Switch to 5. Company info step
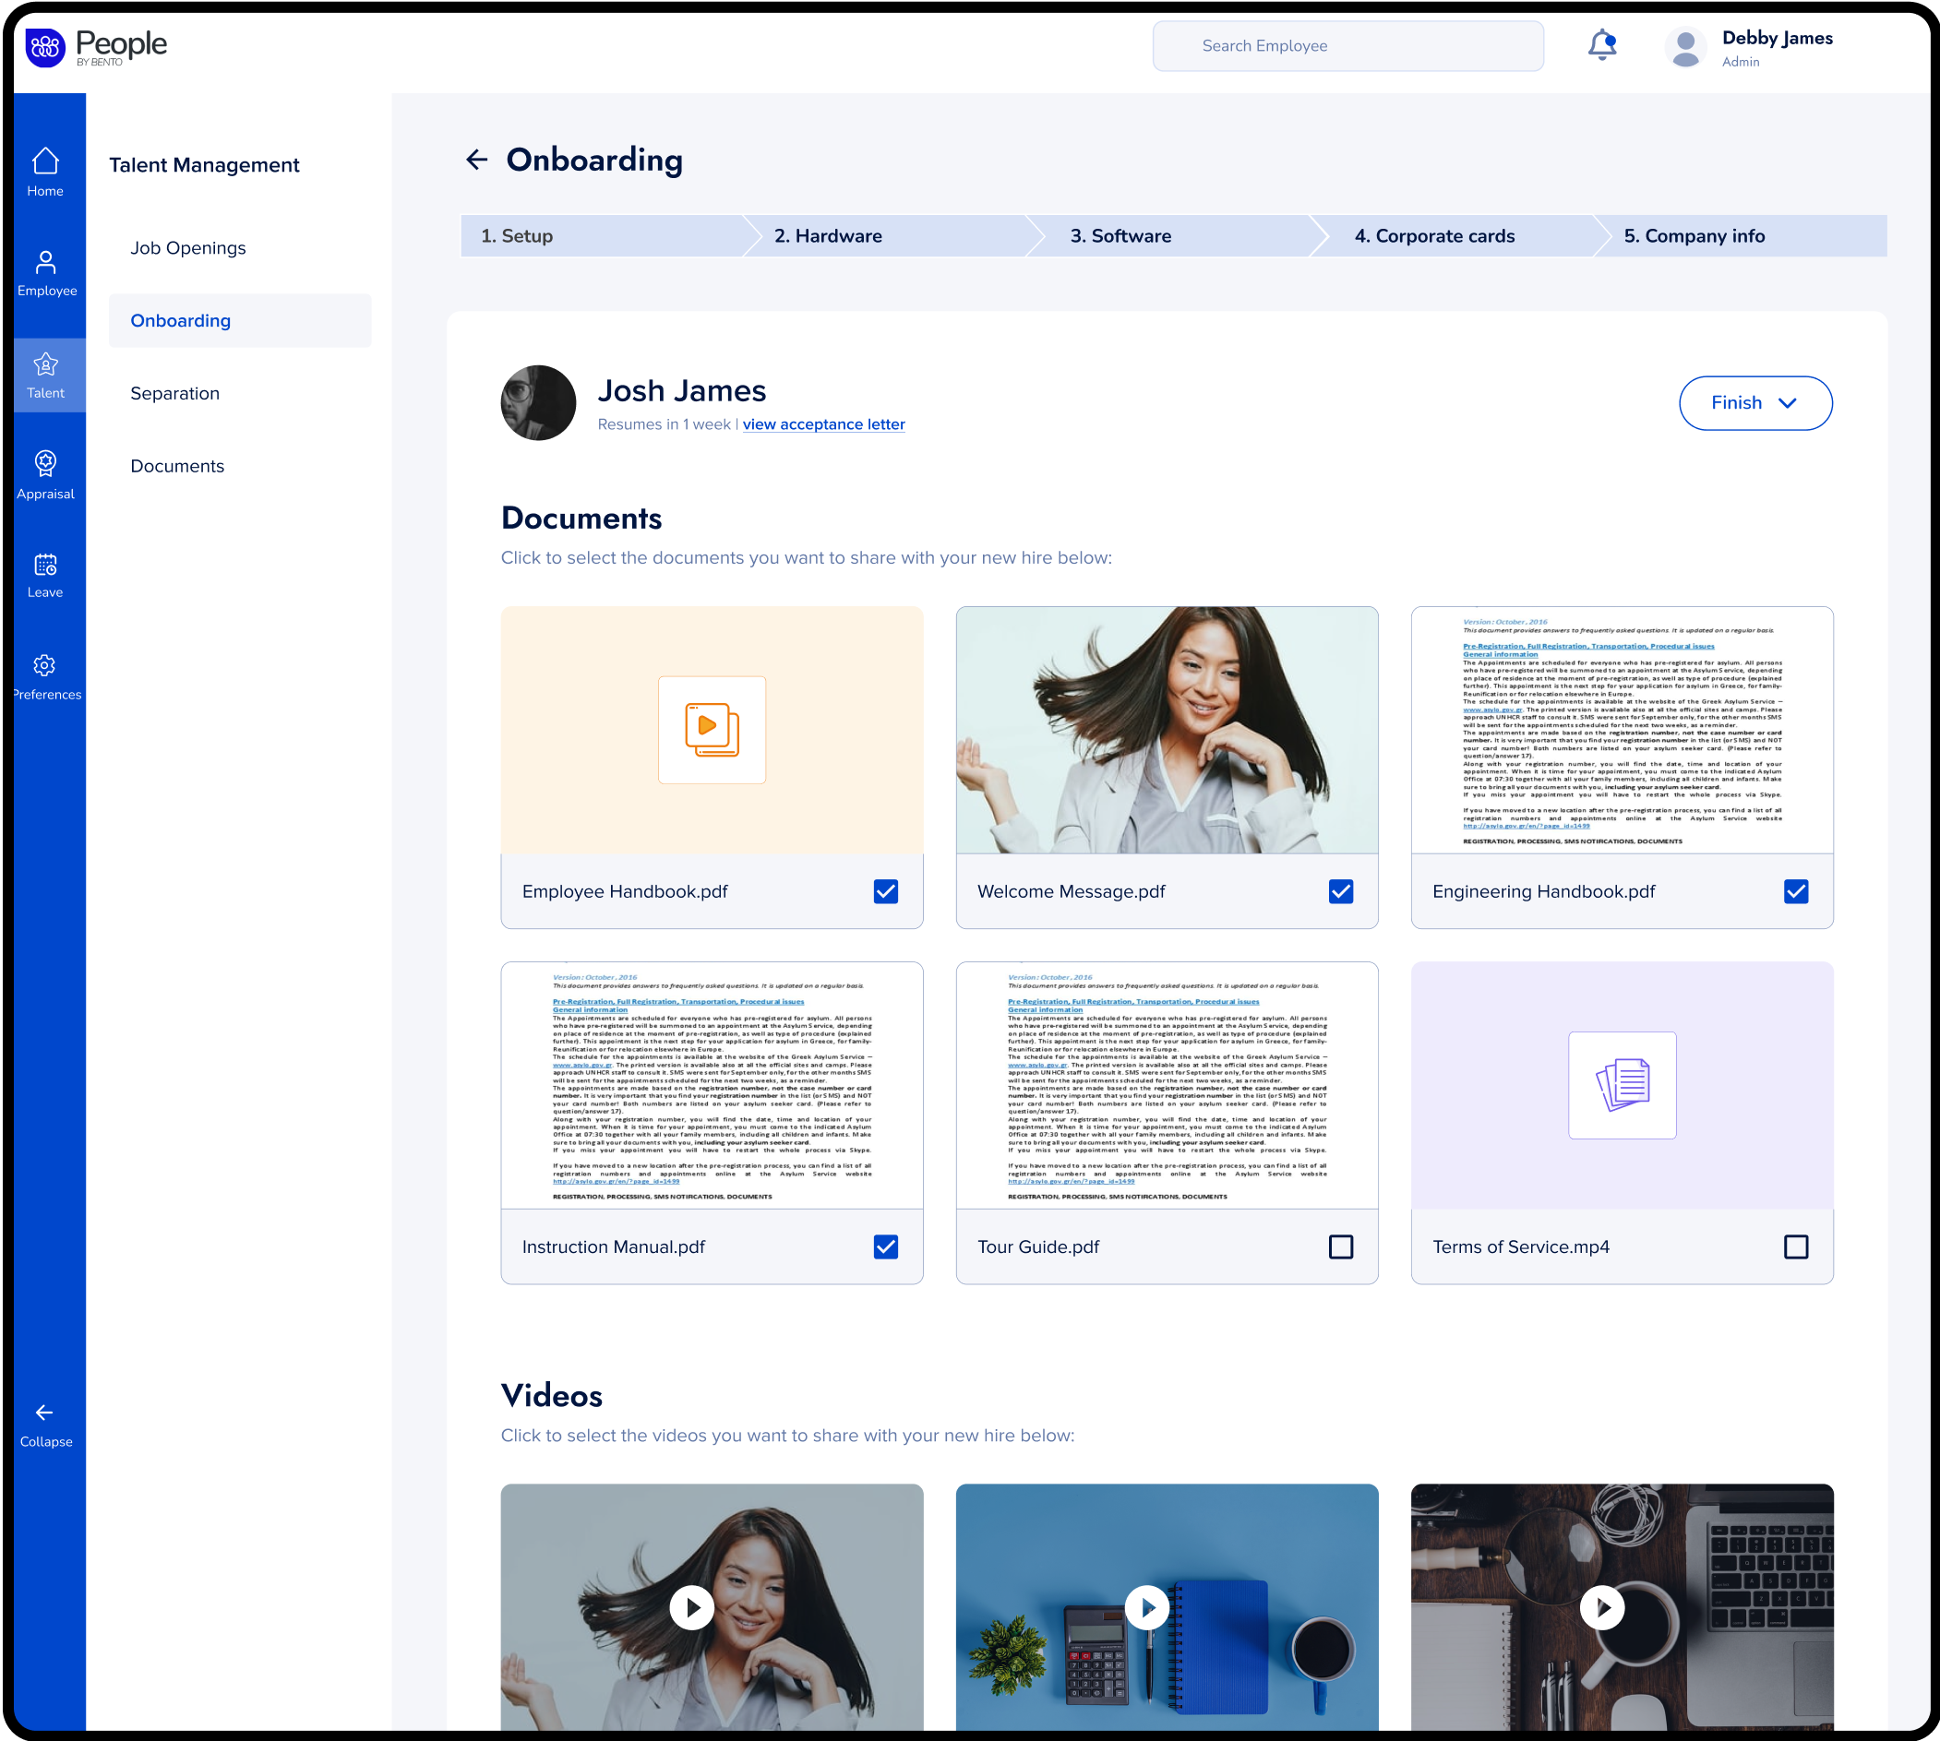 pyautogui.click(x=1693, y=236)
